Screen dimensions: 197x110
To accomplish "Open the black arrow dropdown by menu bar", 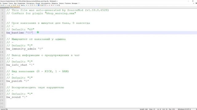I will click(196, 3).
